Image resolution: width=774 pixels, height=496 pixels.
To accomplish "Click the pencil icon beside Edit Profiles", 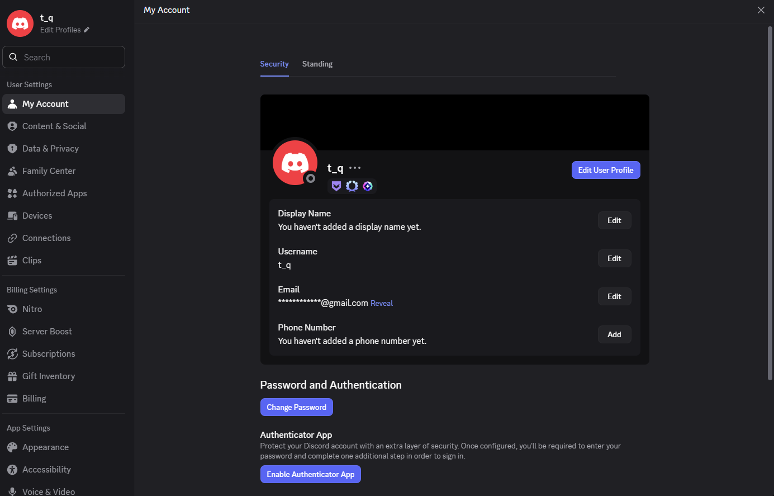I will [87, 30].
